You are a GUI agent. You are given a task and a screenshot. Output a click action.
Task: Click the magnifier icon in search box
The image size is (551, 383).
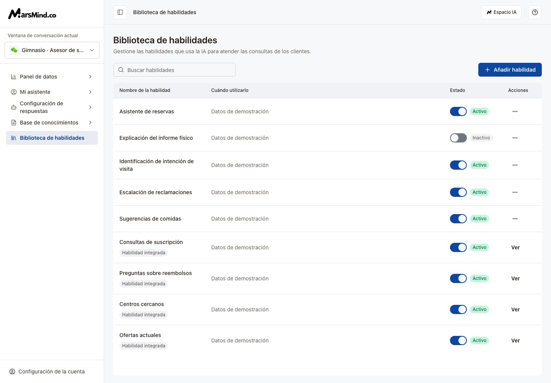pyautogui.click(x=121, y=70)
